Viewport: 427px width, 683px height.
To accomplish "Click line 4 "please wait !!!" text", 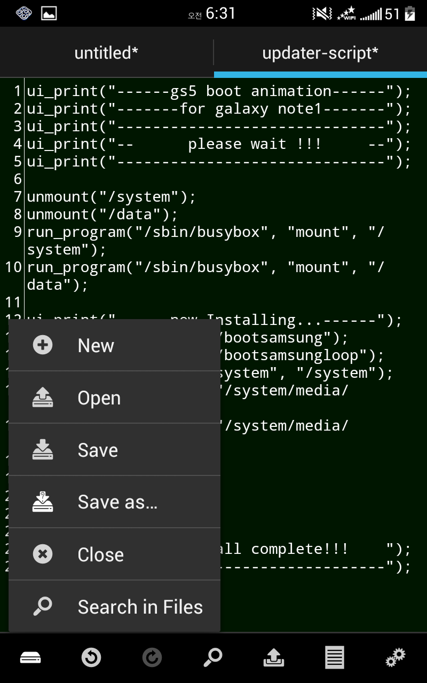I will (x=254, y=144).
